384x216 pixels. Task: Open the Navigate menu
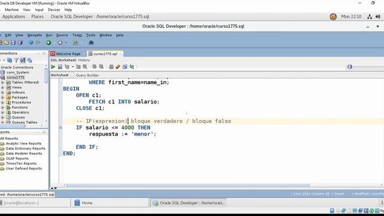click(x=35, y=35)
